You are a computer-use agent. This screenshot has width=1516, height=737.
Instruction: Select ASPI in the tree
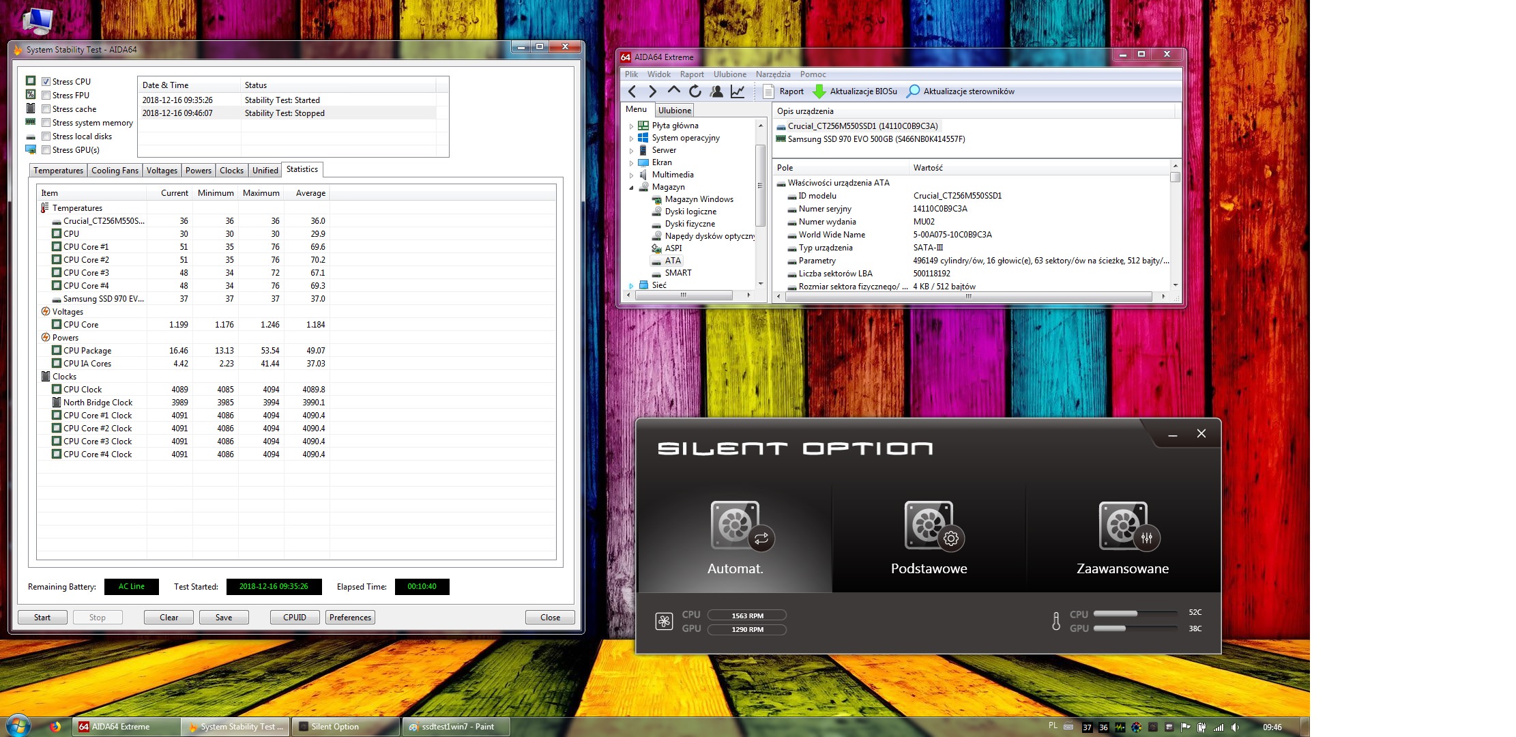click(x=673, y=248)
